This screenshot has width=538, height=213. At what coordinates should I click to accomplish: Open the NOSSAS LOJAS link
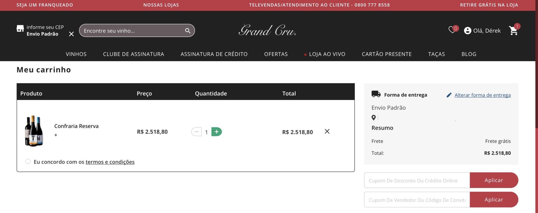pyautogui.click(x=161, y=5)
